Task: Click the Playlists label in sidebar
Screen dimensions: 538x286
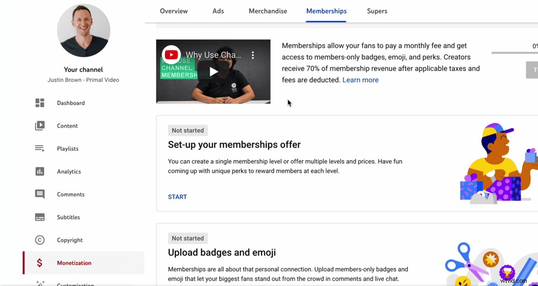Action: (x=68, y=149)
